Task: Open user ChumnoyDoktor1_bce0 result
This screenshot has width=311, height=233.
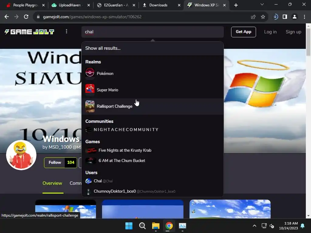Action: 152,191
